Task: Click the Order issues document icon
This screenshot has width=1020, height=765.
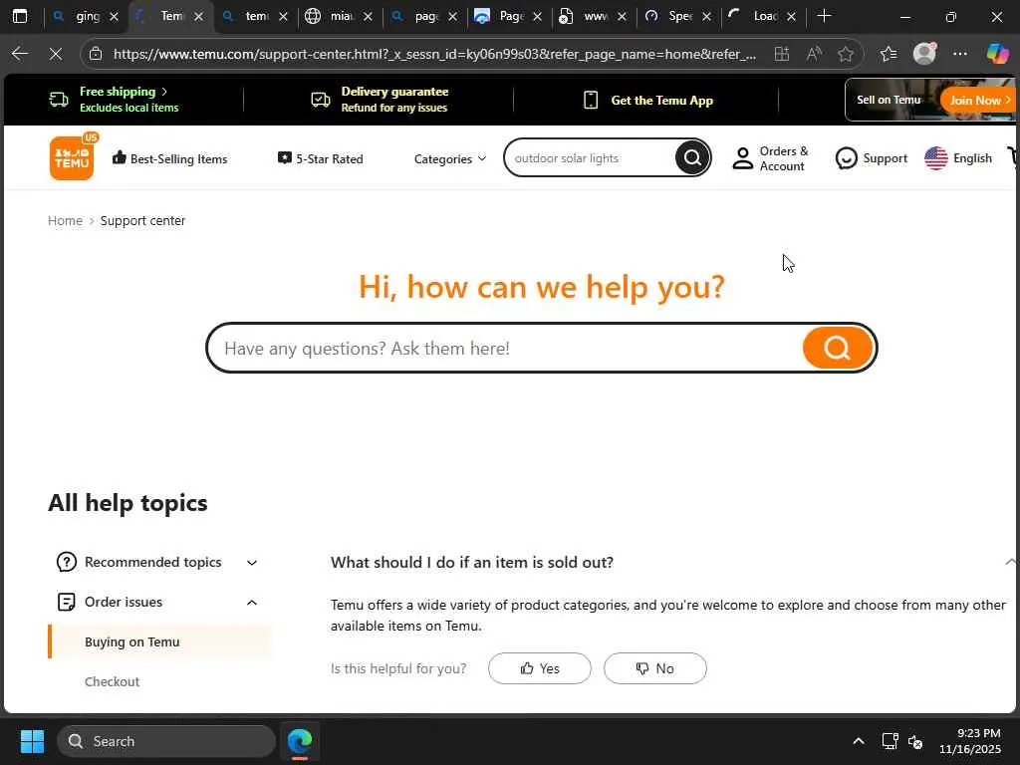Action: (x=67, y=602)
